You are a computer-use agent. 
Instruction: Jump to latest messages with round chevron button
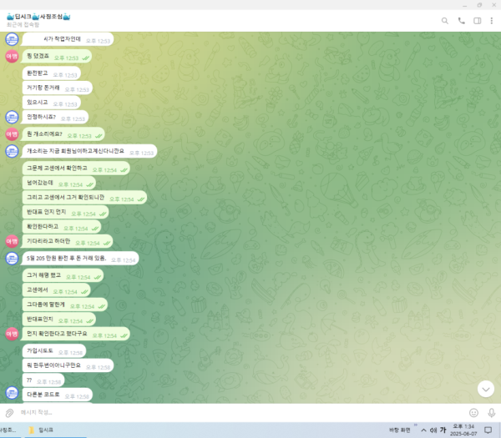[x=486, y=389]
